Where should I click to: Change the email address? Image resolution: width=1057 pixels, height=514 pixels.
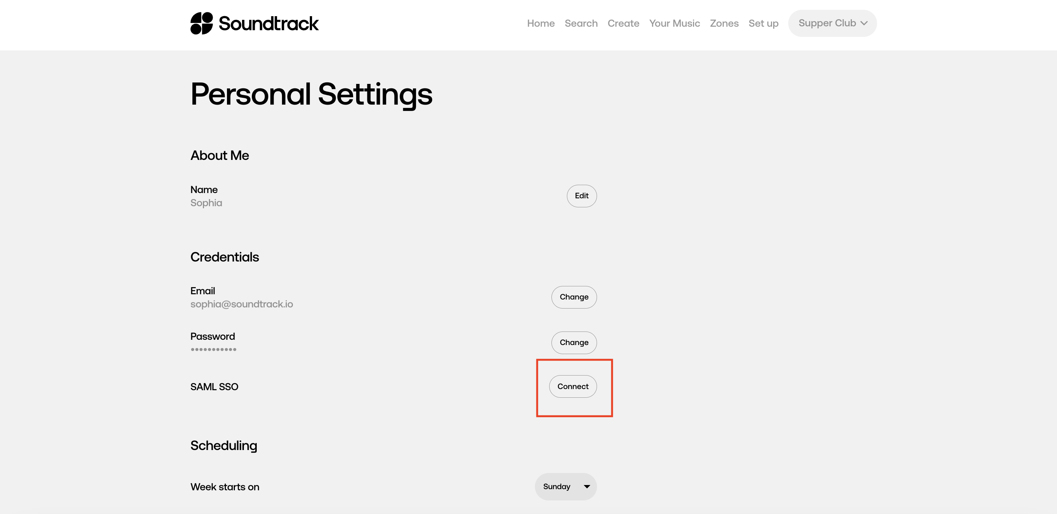click(x=573, y=297)
